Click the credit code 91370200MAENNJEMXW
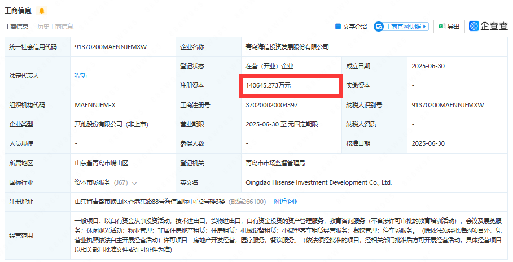 [x=111, y=47]
